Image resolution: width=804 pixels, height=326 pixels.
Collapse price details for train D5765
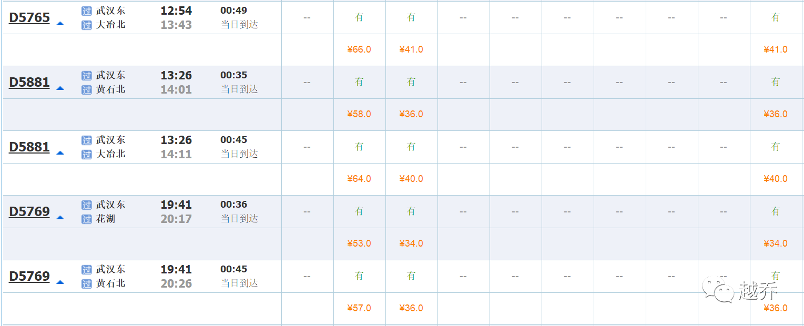pos(60,24)
